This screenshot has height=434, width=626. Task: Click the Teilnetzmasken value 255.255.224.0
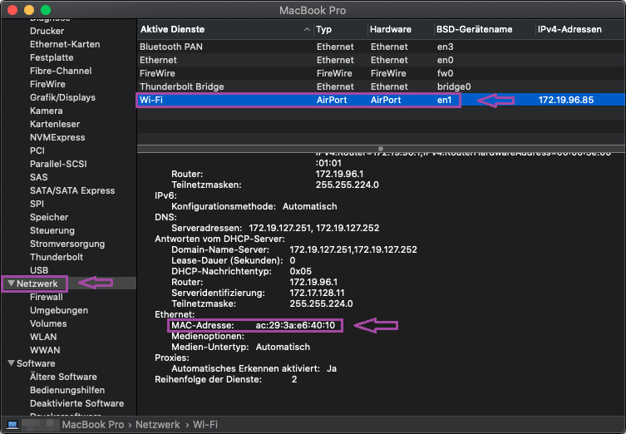347,185
